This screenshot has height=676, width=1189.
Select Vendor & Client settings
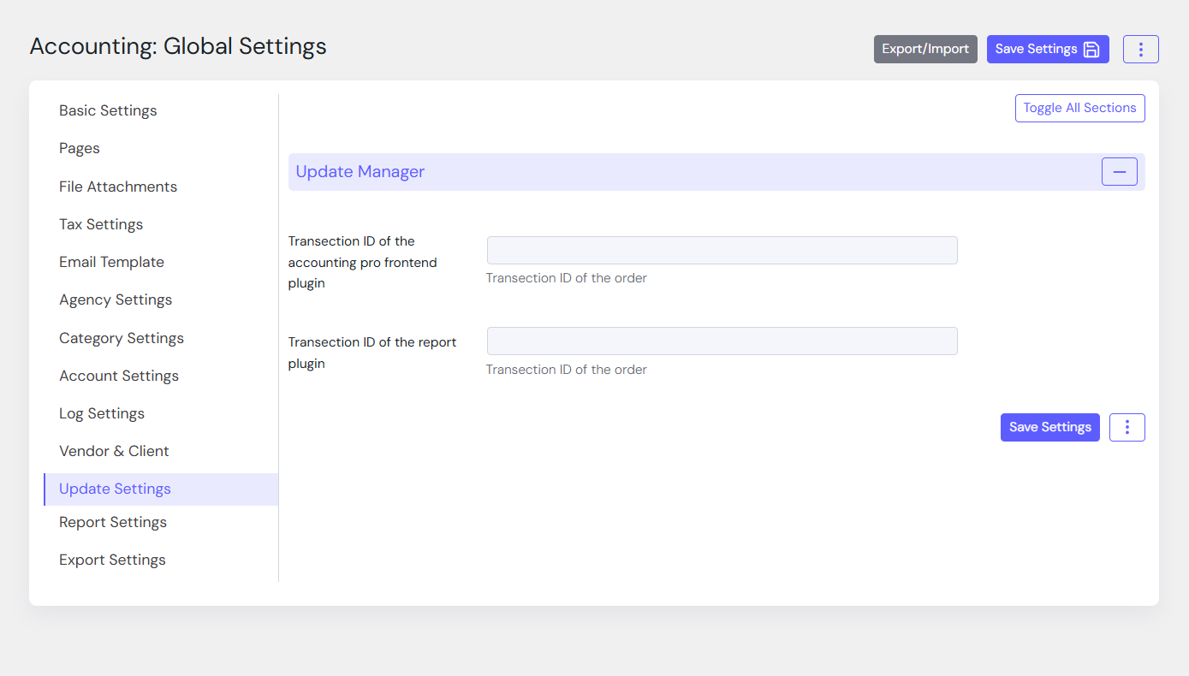click(114, 452)
